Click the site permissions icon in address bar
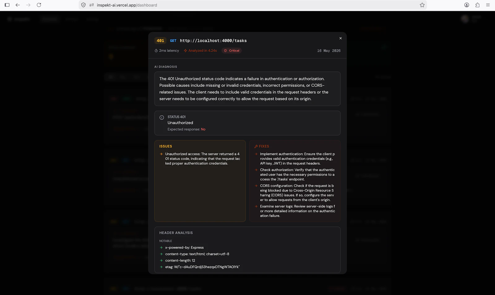Viewport: 495px width, 295px height. 92,5
